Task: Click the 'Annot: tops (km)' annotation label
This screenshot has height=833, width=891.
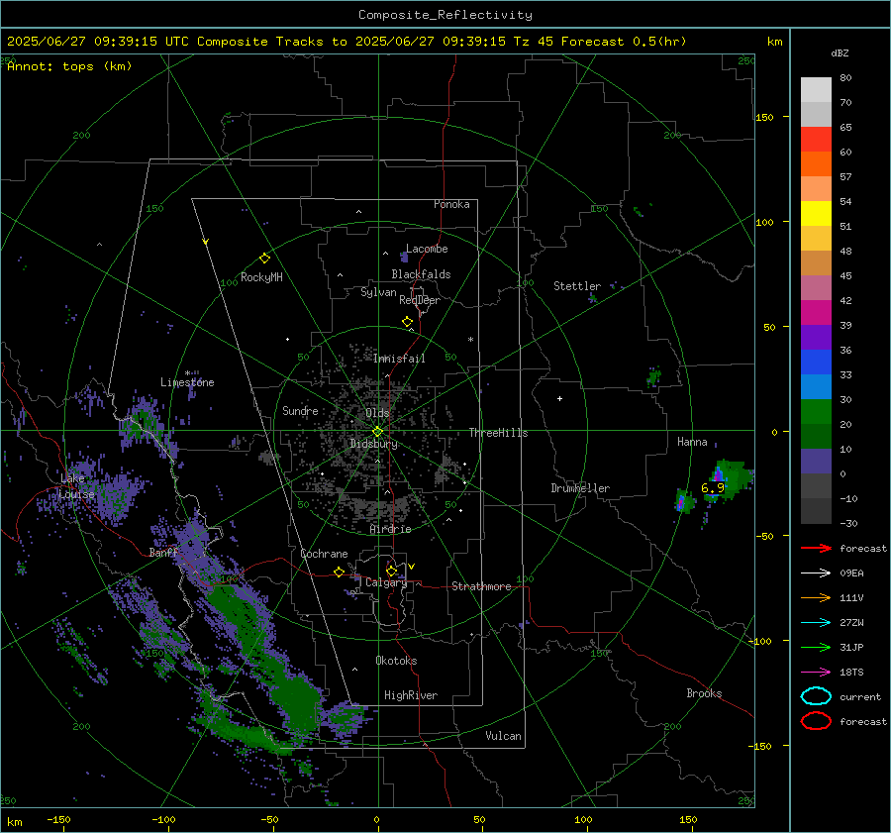Action: (69, 66)
